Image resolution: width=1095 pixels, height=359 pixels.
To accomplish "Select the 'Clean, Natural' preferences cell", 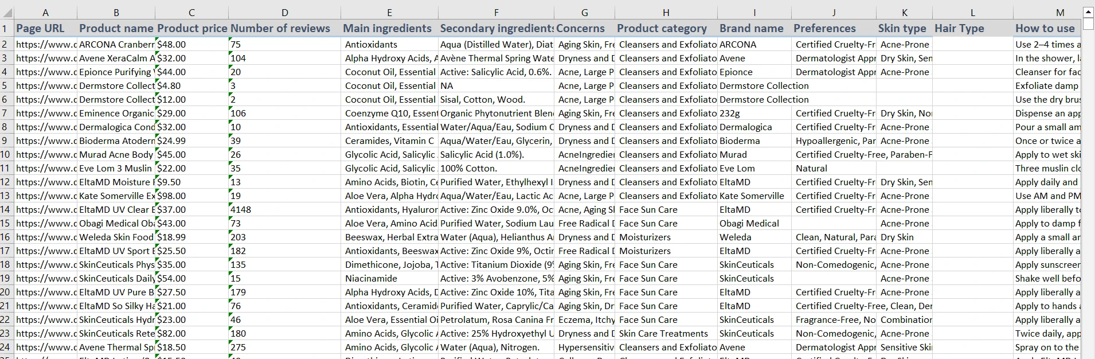I will [834, 237].
